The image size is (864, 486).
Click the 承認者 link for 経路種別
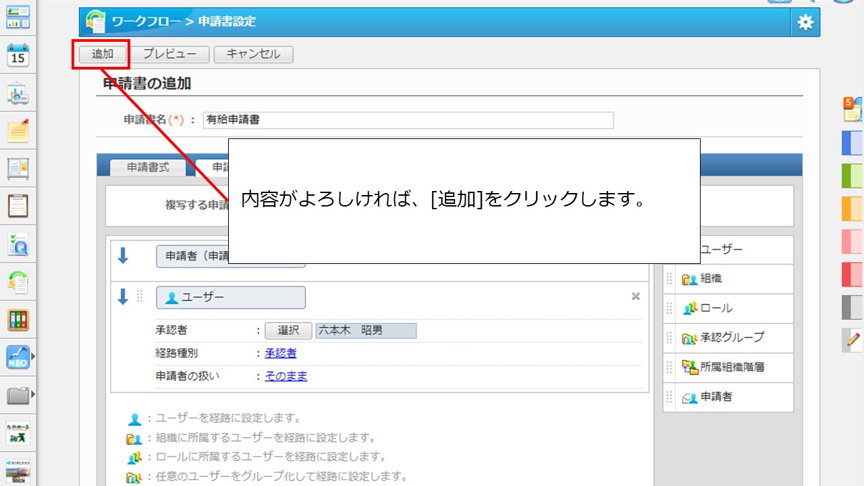[x=280, y=353]
